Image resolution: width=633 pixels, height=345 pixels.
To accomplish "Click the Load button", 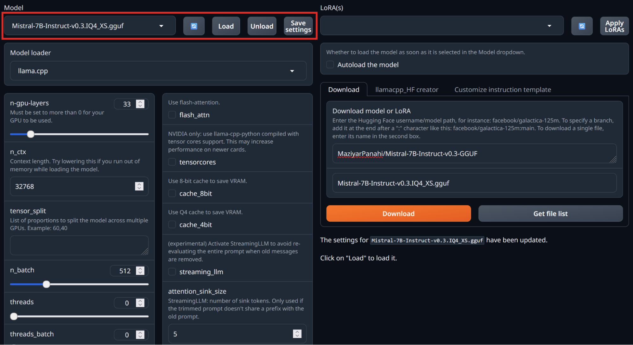I will tap(226, 26).
